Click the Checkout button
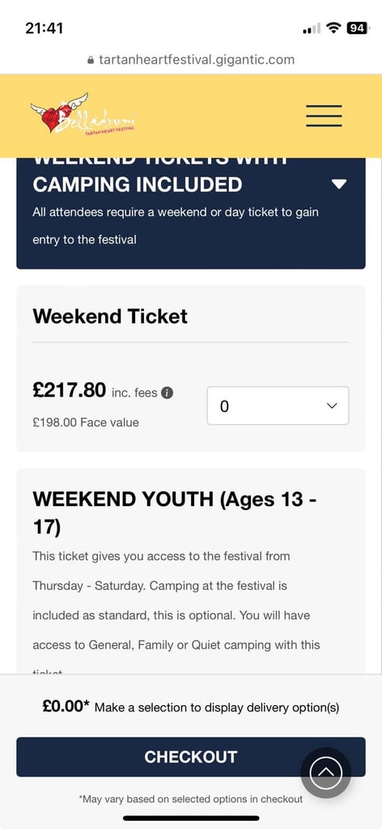The image size is (382, 829). click(191, 757)
